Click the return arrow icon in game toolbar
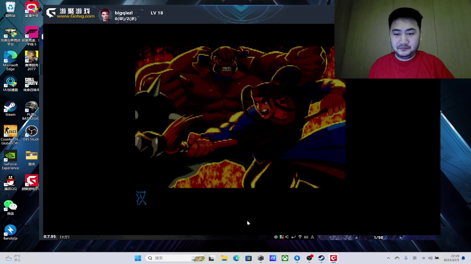This screenshot has width=471, height=264. pos(293,237)
